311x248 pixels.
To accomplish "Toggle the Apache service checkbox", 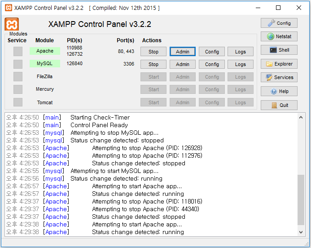I will [x=18, y=51].
